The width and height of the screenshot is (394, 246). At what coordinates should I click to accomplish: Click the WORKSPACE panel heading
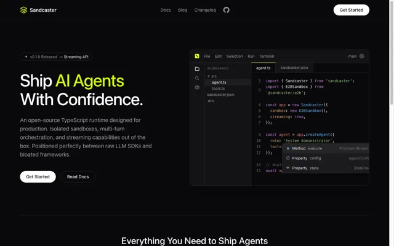[217, 68]
